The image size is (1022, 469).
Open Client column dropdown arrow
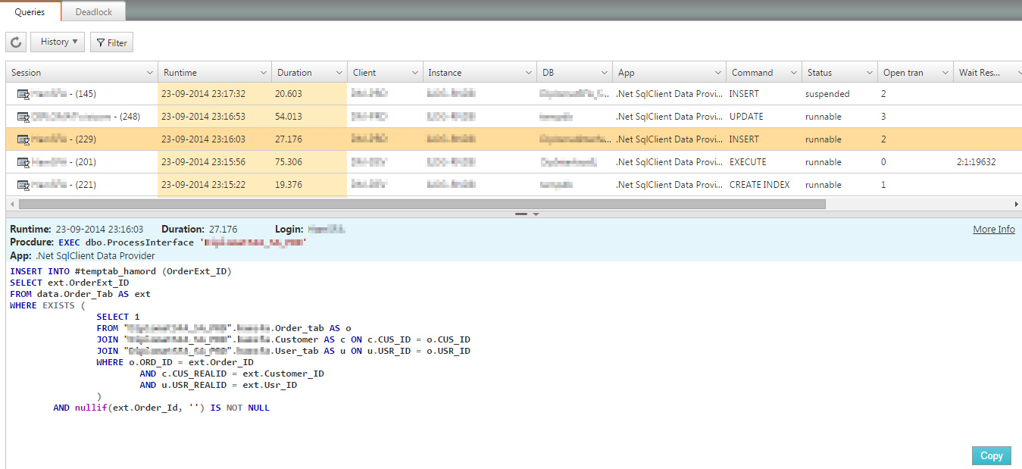pos(415,73)
